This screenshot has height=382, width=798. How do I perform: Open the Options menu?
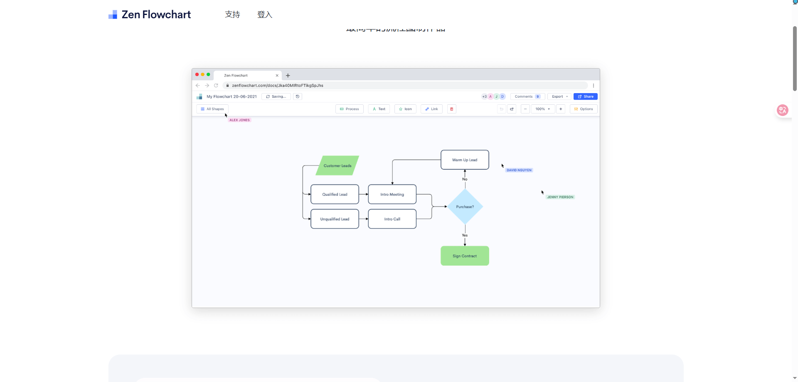[584, 109]
